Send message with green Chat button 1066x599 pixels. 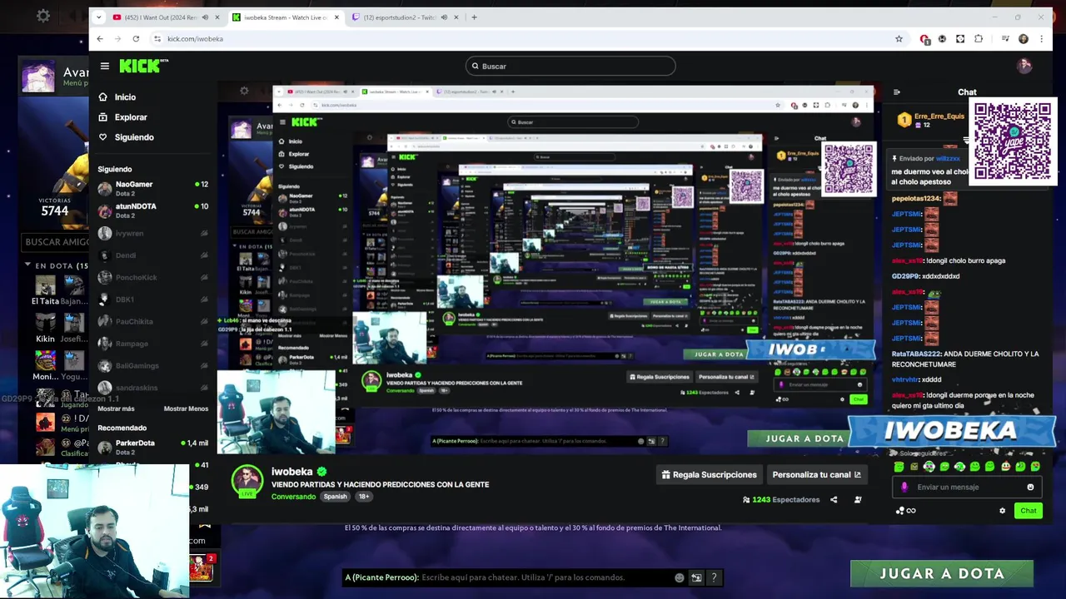tap(1029, 511)
